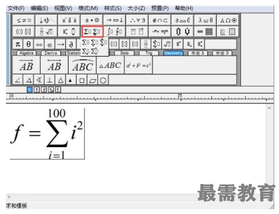Open the matrix templates palette
This screenshot has width=279, height=214.
[x=205, y=32]
